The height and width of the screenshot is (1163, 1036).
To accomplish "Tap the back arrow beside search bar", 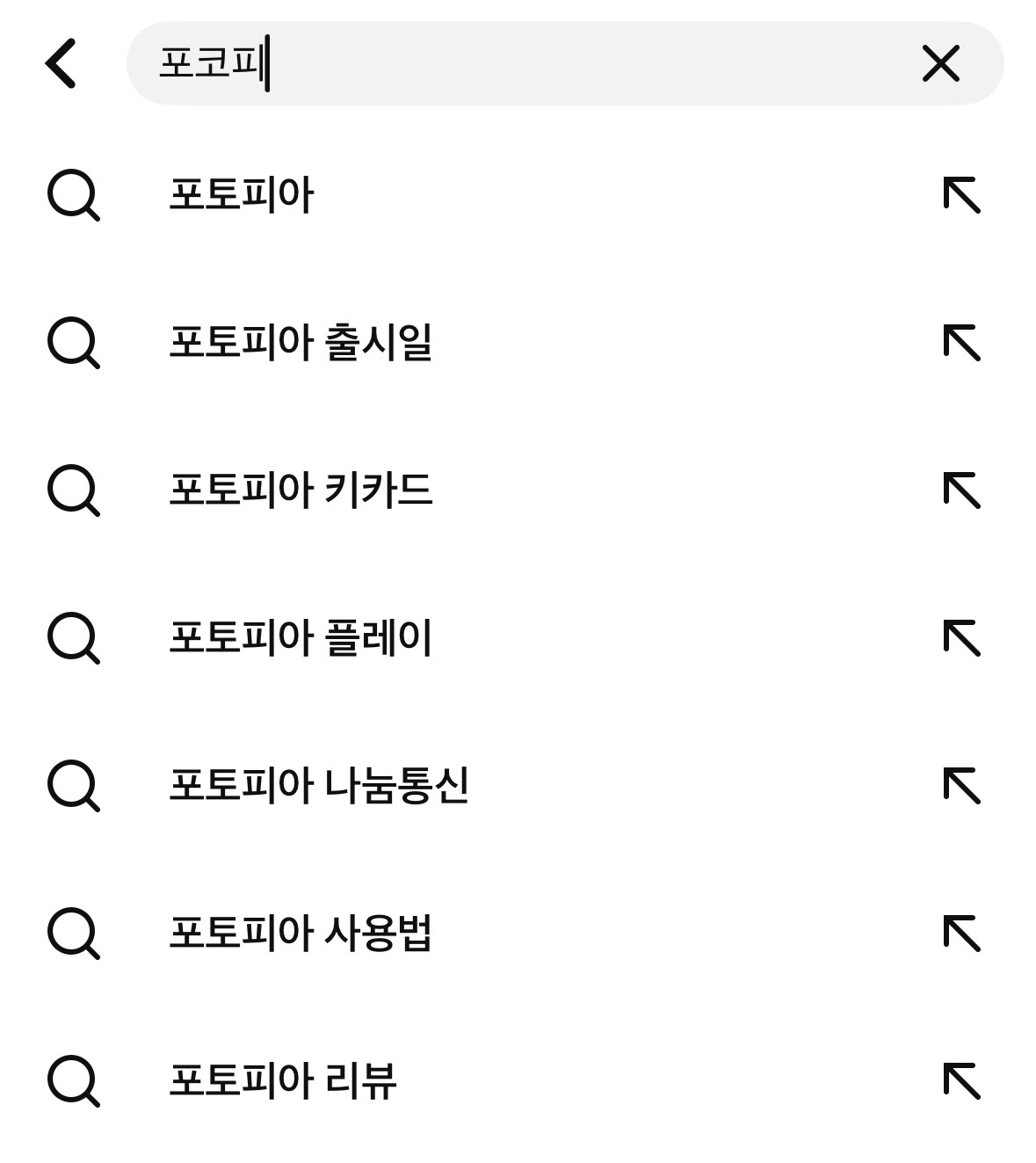I will coord(62,63).
